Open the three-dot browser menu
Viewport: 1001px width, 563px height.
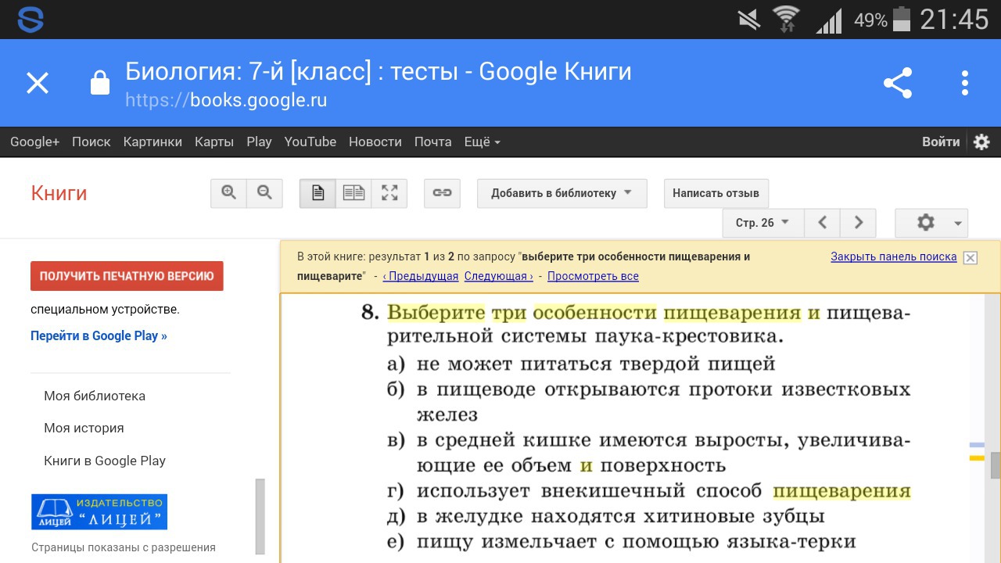(x=965, y=83)
